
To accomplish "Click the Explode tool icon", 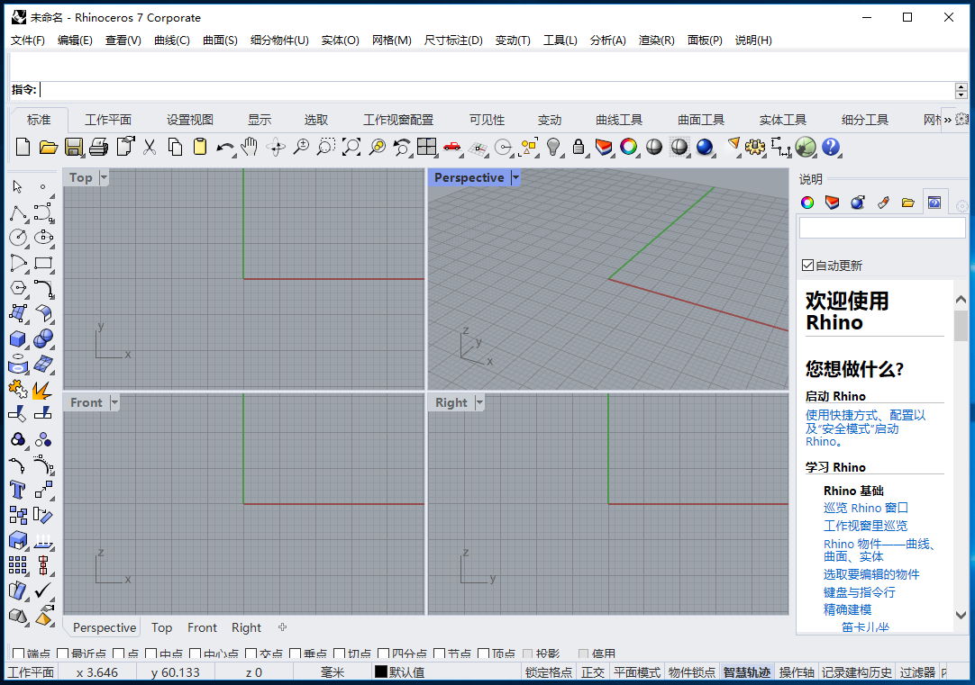I will 42,390.
